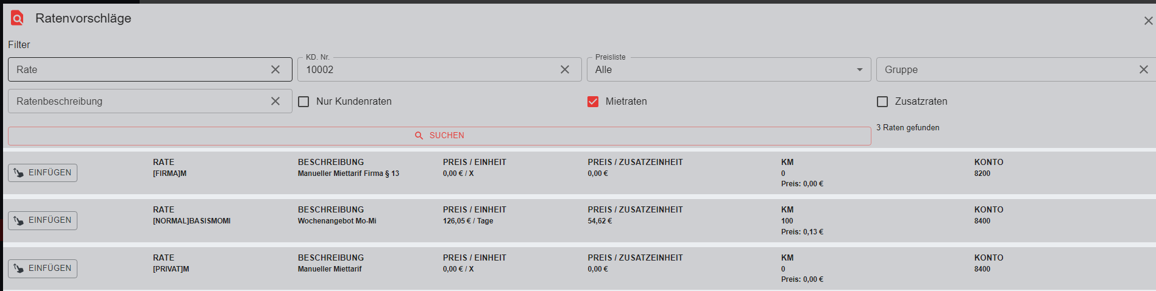This screenshot has height=291, width=1156.
Task: Uncheck the Mietraten checkbox
Action: coord(593,102)
